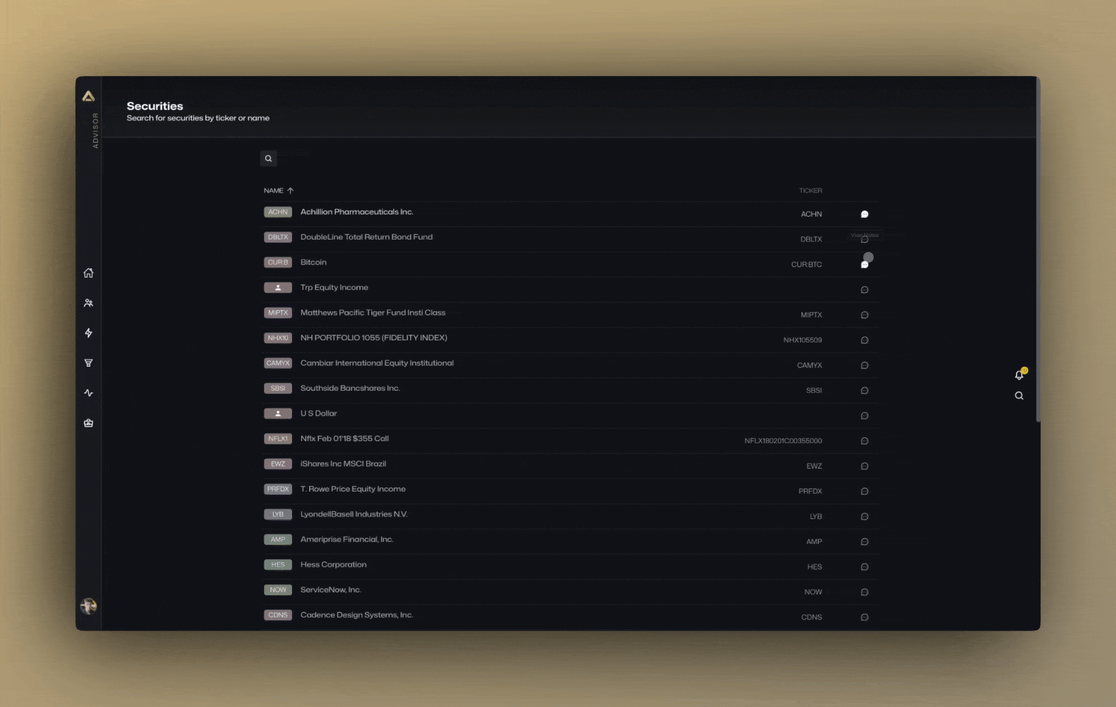Go to Home in the sidebar
Screen dimensions: 1116x707
pos(88,273)
